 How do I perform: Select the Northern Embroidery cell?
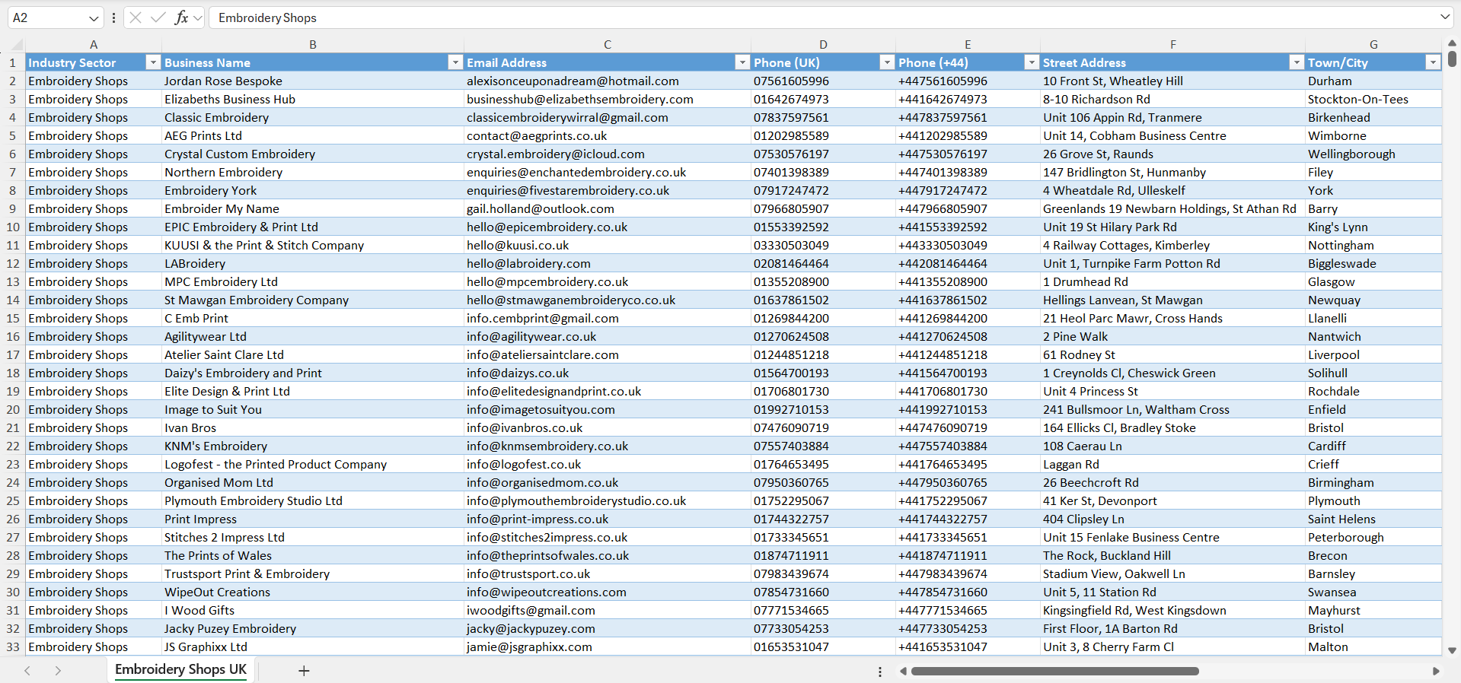coord(313,172)
